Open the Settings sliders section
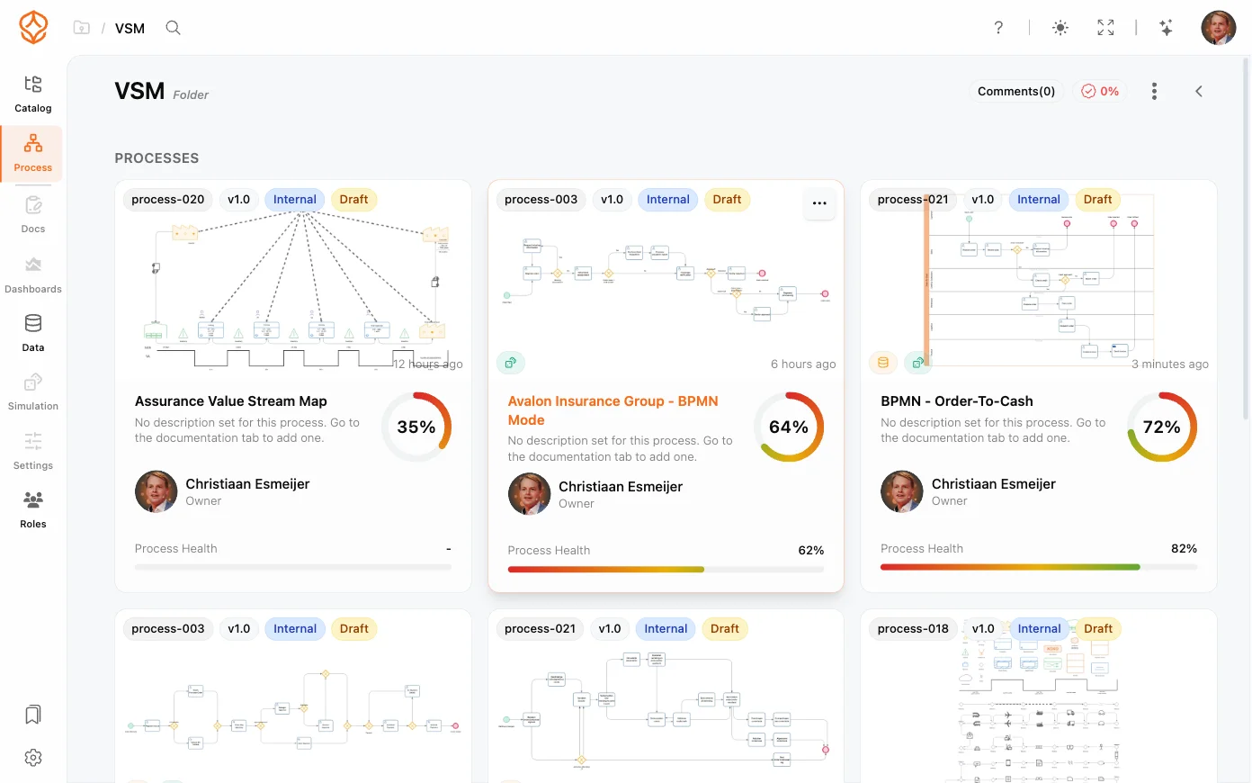This screenshot has height=783, width=1252. point(33,451)
